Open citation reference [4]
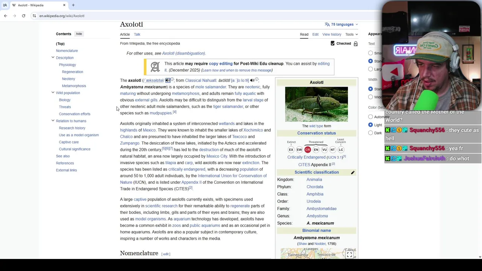This screenshot has height=271, width=482. tap(174, 112)
